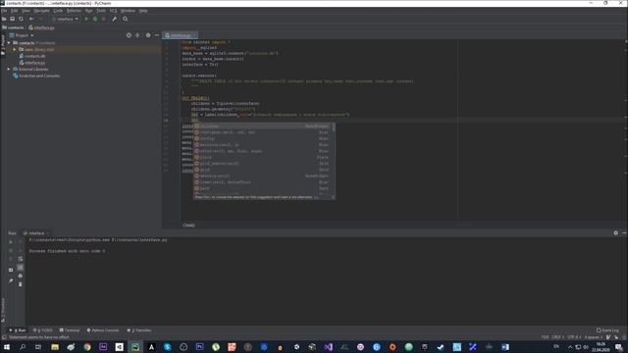Image resolution: width=628 pixels, height=353 pixels.
Task: Pick the 'pack' autocomplete suggestion
Action: coord(264,188)
